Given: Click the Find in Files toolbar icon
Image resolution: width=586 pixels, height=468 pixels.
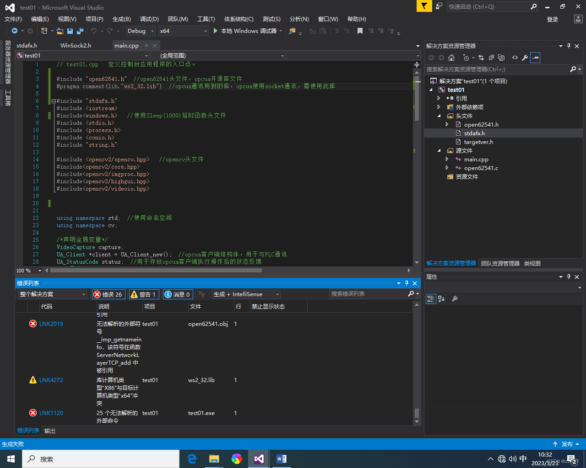Looking at the screenshot, I should (x=292, y=31).
